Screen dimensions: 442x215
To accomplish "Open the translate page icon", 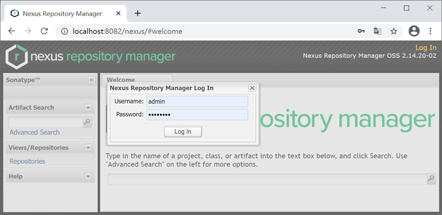I will [378, 31].
